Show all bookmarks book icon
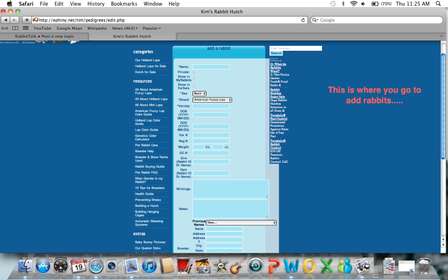Screen dimensions: 448x280 [x=15, y=28]
